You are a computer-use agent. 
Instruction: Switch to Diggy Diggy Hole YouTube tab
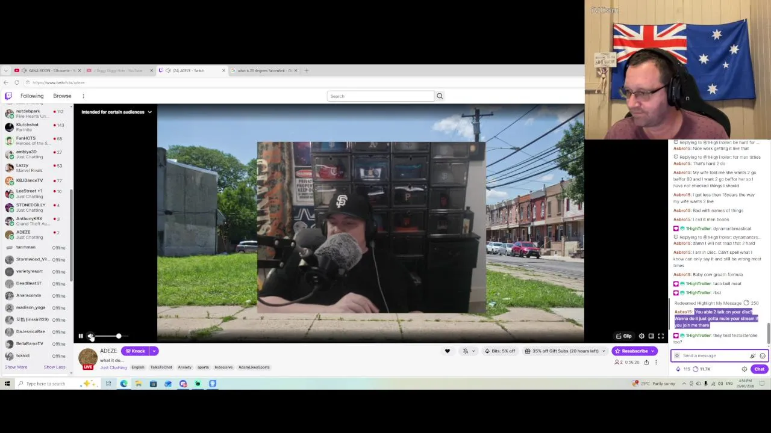[x=120, y=70]
